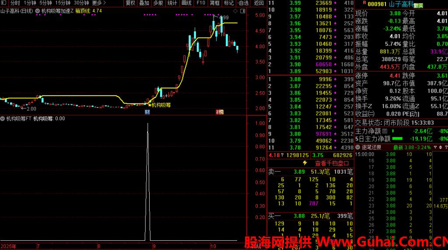Click the 机构吸筹 star signal on the chart
Image resolution: width=448 pixels, height=250 pixels.
150,105
